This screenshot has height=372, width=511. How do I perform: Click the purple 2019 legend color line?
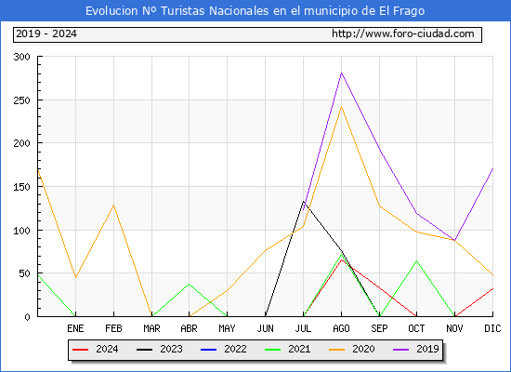401,350
